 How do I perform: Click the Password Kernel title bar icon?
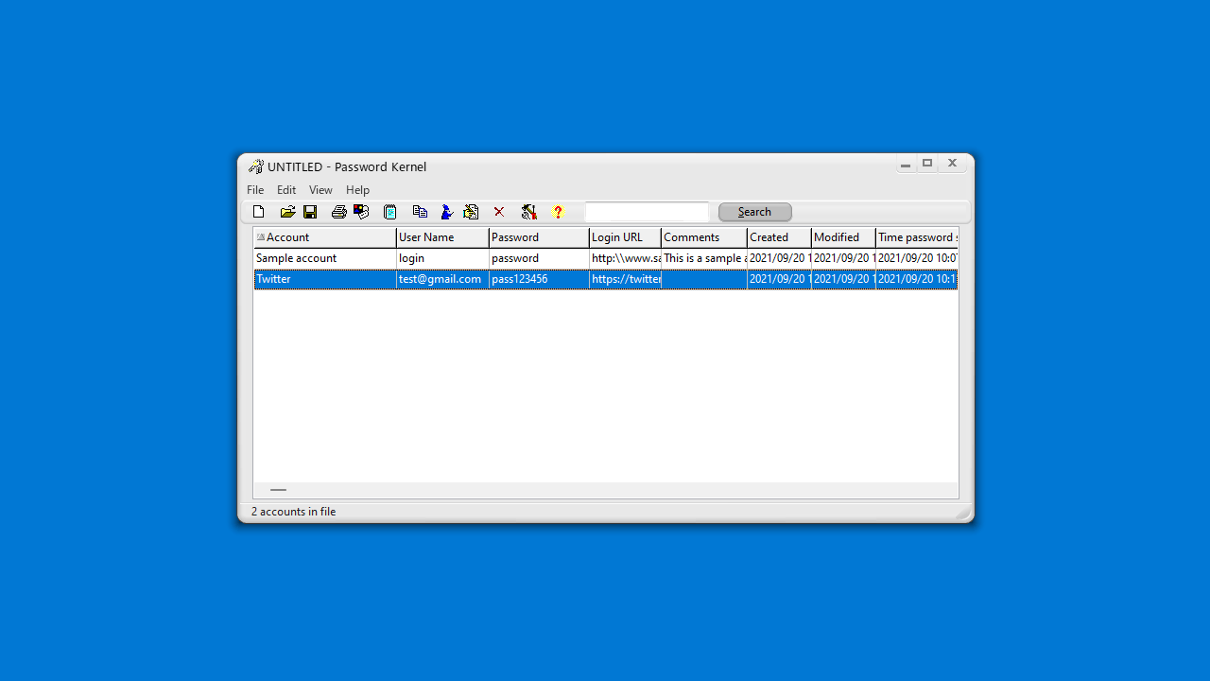255,166
